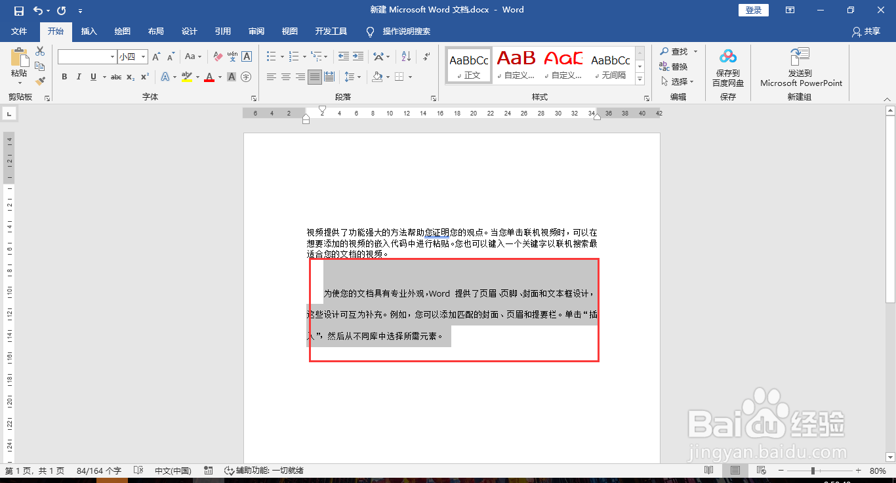Screen dimensions: 896x483
Task: Apply bold formatting to selected text
Action: [x=64, y=77]
